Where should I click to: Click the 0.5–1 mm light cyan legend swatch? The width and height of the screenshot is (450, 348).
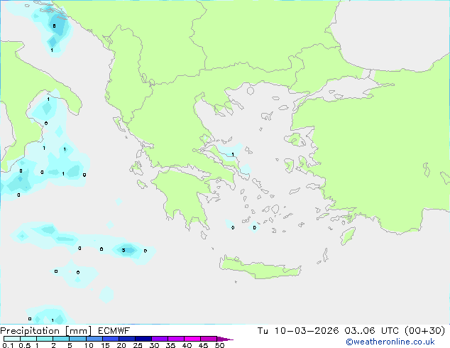[28, 339]
